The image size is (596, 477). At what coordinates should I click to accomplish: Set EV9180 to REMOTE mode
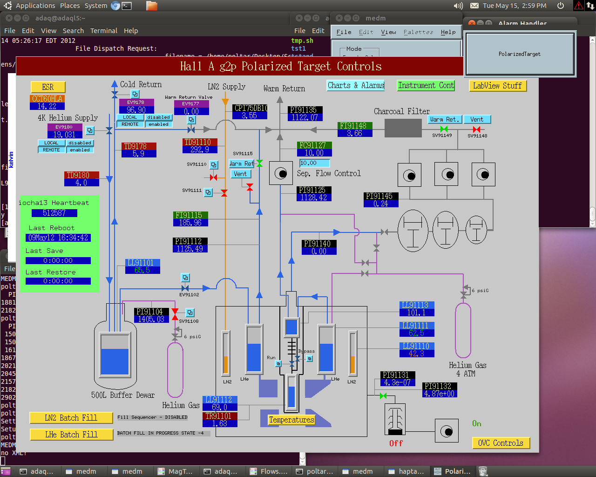click(51, 150)
